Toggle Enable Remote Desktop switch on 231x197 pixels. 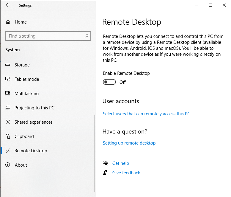point(109,82)
